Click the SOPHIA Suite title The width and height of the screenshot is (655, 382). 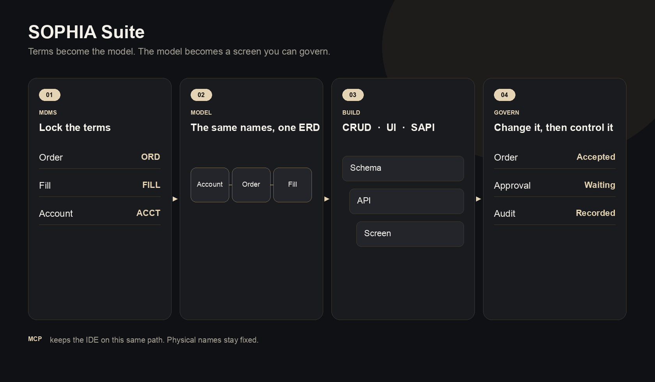(87, 32)
